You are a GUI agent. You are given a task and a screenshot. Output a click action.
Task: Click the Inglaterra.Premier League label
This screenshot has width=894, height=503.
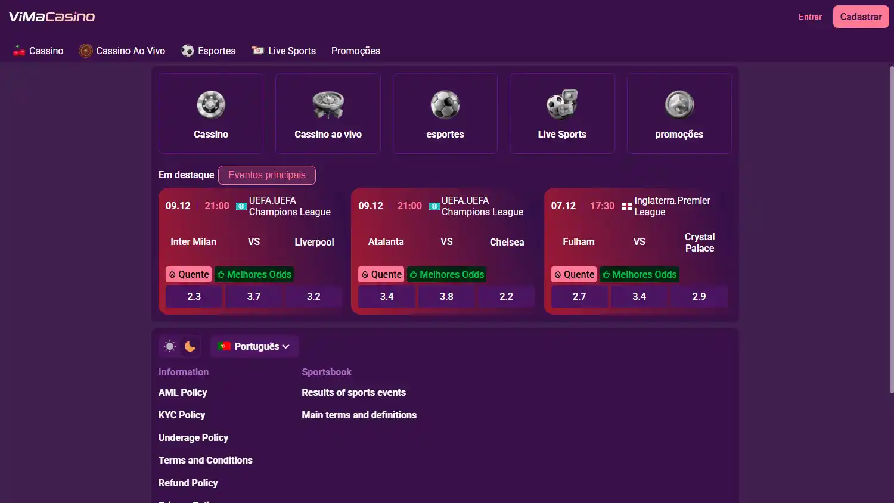(672, 206)
